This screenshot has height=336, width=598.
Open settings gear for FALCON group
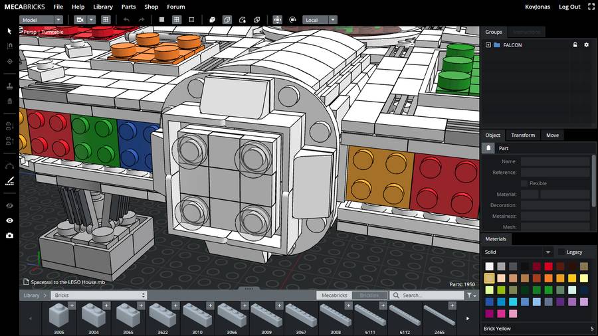tap(587, 45)
